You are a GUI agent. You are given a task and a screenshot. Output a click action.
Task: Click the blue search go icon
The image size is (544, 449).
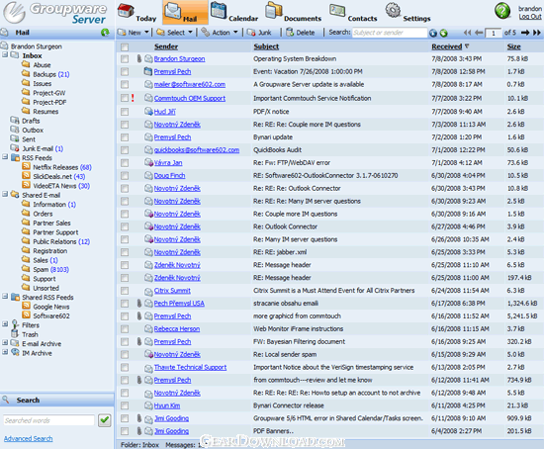coord(433,33)
